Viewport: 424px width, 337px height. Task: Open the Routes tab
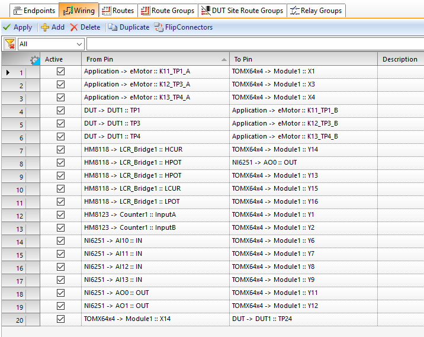coord(118,11)
